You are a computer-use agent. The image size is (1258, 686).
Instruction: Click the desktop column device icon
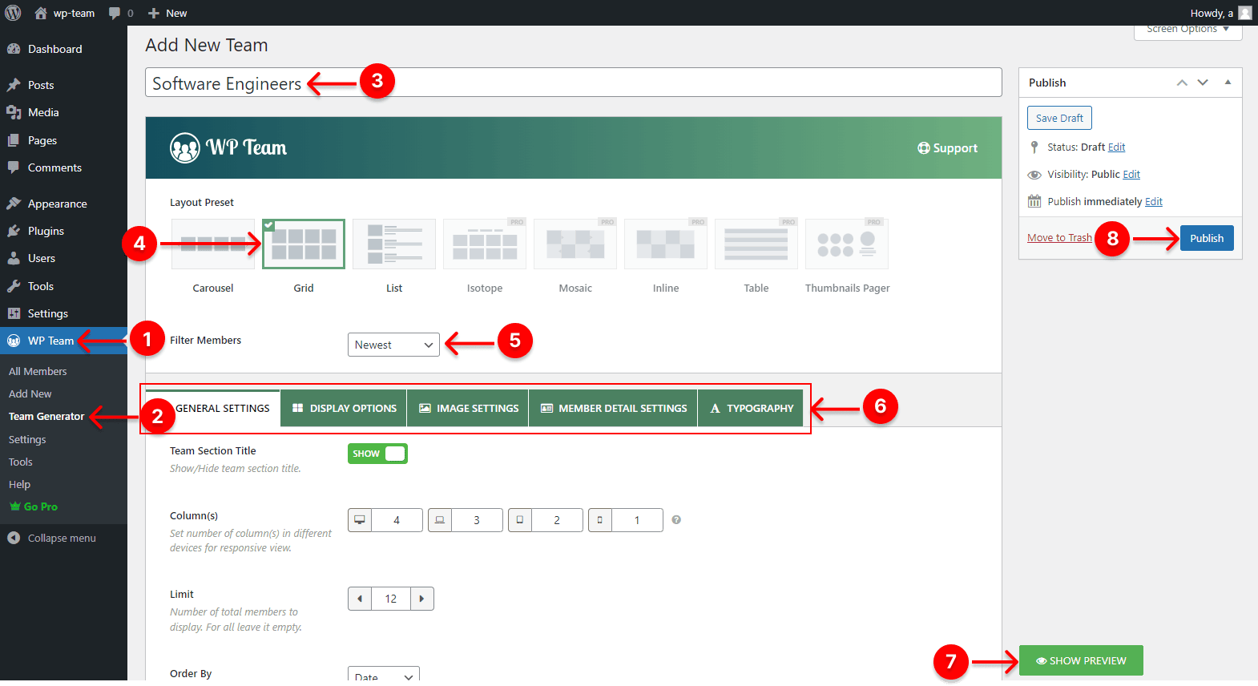[360, 520]
